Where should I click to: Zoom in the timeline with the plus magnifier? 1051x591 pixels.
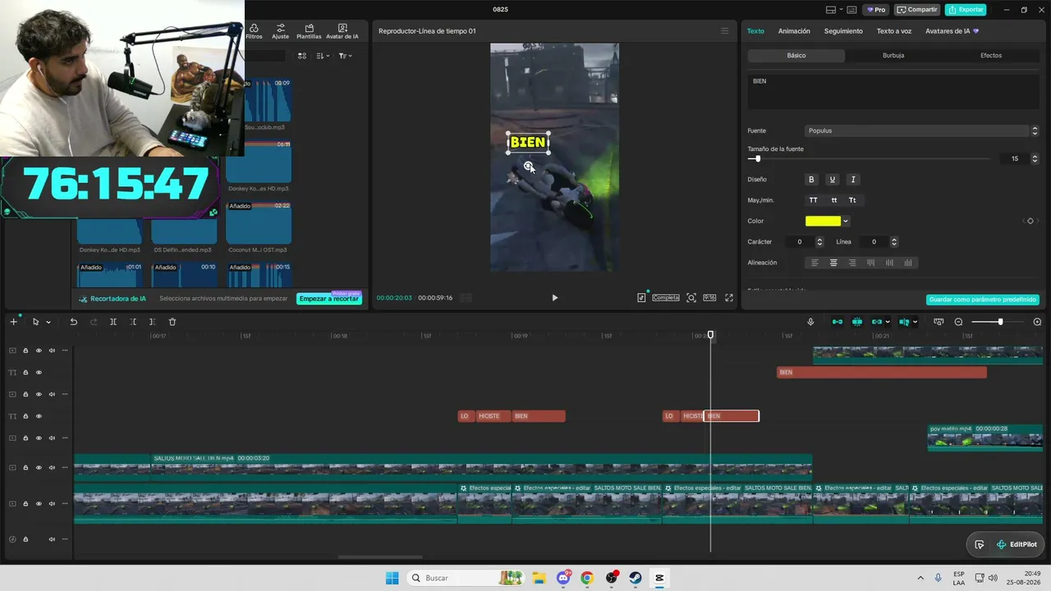[1037, 322]
